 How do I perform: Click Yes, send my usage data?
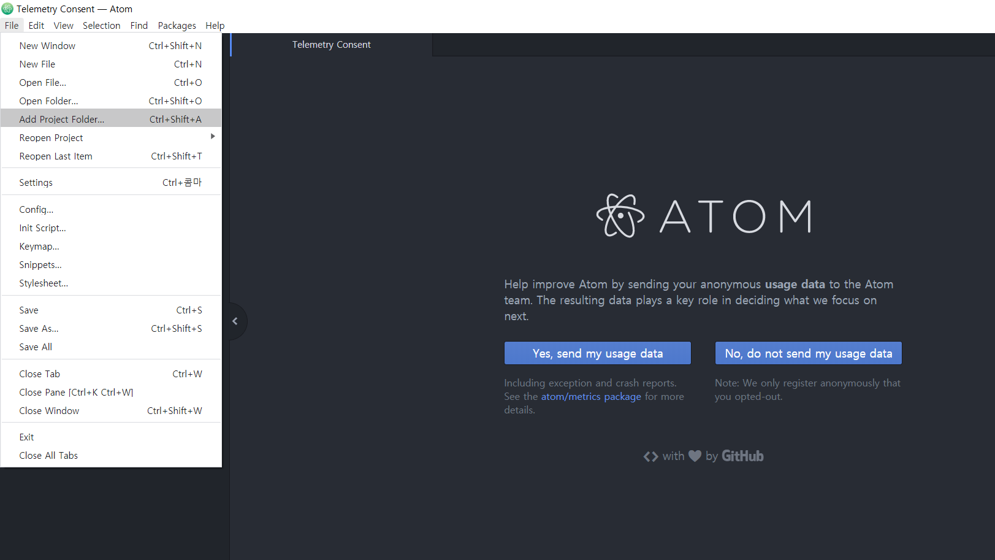coord(598,353)
